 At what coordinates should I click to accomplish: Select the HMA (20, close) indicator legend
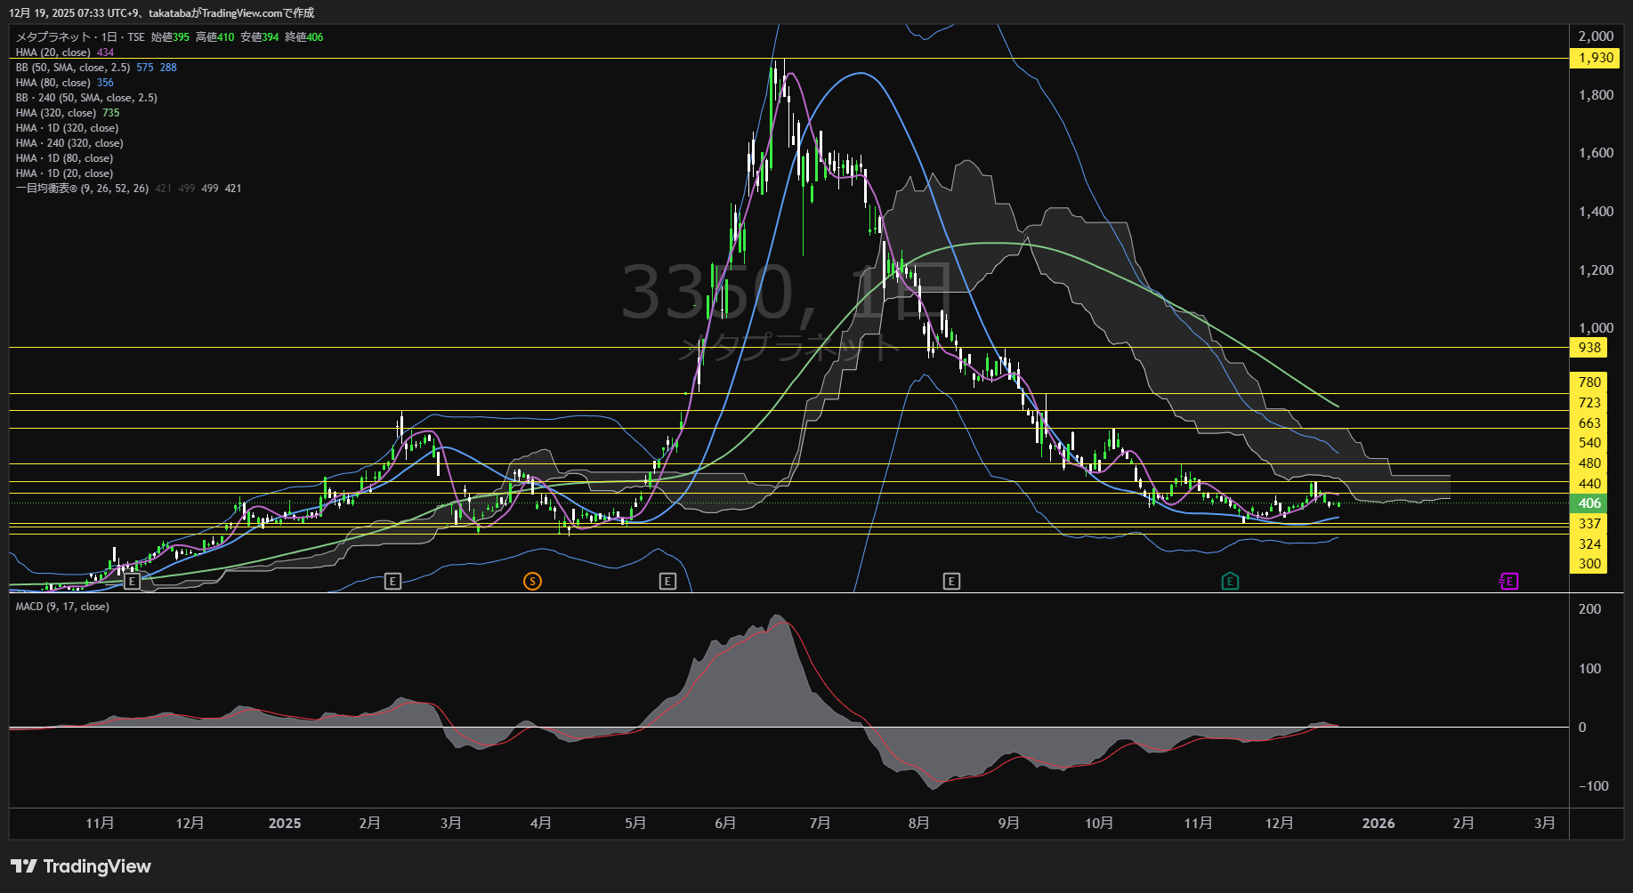pos(53,52)
